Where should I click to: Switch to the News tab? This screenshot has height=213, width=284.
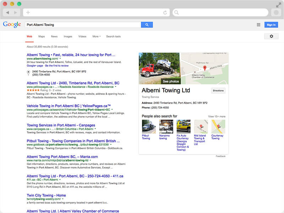click(x=54, y=37)
